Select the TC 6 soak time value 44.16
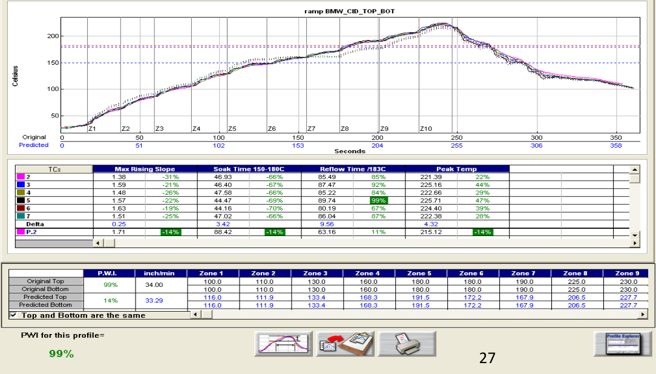Image resolution: width=656 pixels, height=374 pixels. pos(223,208)
